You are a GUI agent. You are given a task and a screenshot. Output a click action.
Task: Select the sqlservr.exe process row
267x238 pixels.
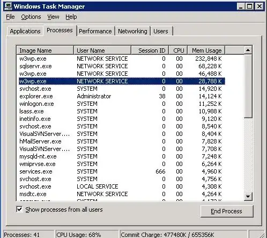[122, 66]
